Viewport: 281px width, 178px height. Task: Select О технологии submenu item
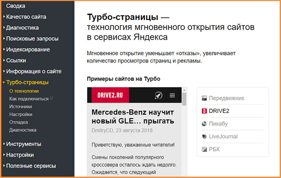click(24, 91)
